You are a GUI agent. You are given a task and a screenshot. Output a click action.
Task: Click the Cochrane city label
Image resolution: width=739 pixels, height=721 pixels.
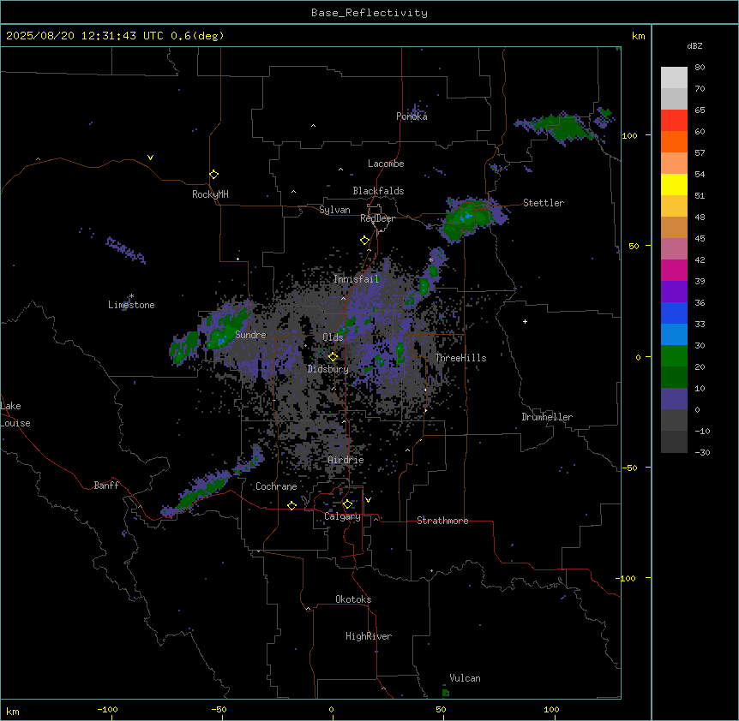click(276, 486)
